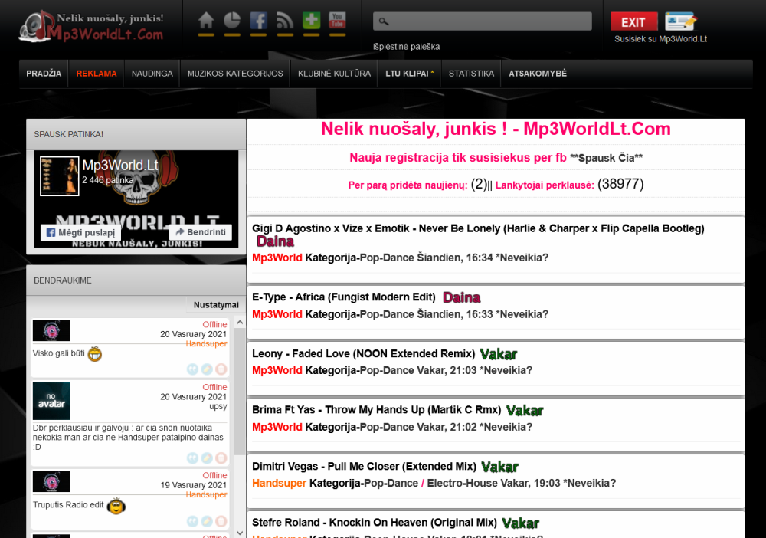This screenshot has height=538, width=766.
Task: Click the Mp3World.Lt Facebook page thumbnail
Action: tap(59, 176)
